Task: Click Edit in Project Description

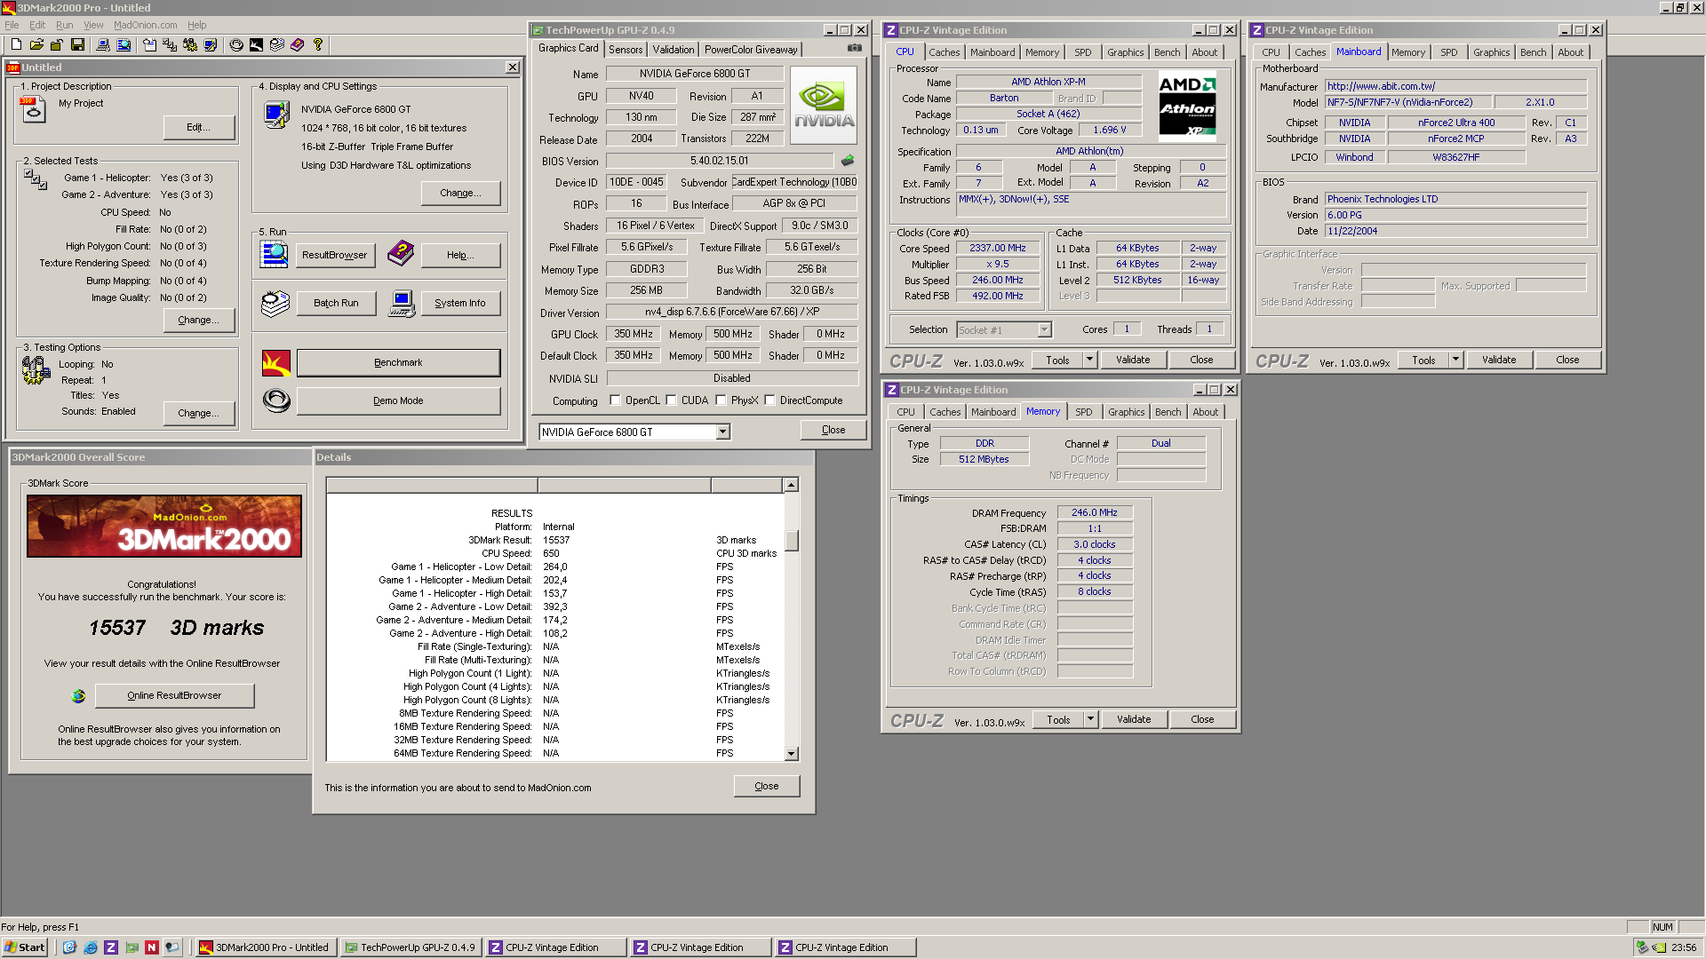Action: coord(199,127)
